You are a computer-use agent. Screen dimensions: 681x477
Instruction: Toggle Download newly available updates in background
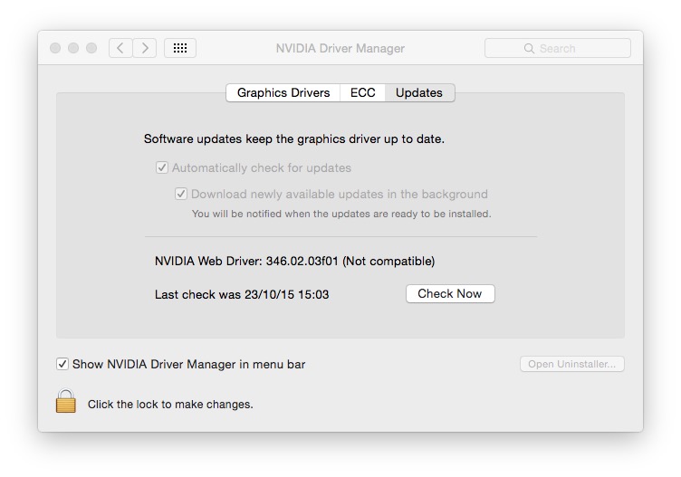[181, 194]
